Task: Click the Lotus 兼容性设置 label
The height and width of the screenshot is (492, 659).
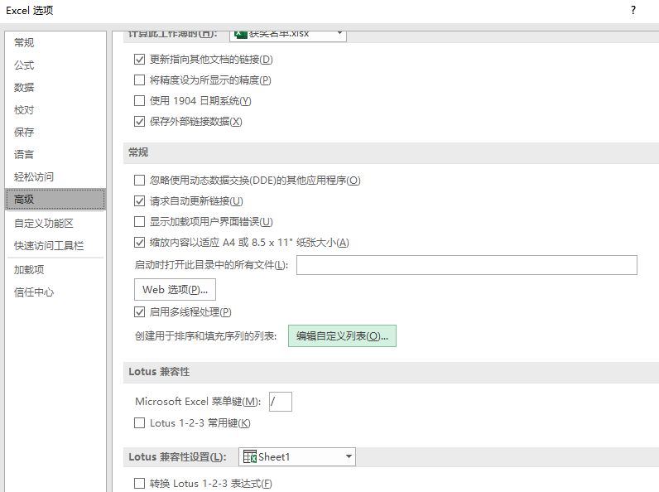Action: pyautogui.click(x=177, y=457)
